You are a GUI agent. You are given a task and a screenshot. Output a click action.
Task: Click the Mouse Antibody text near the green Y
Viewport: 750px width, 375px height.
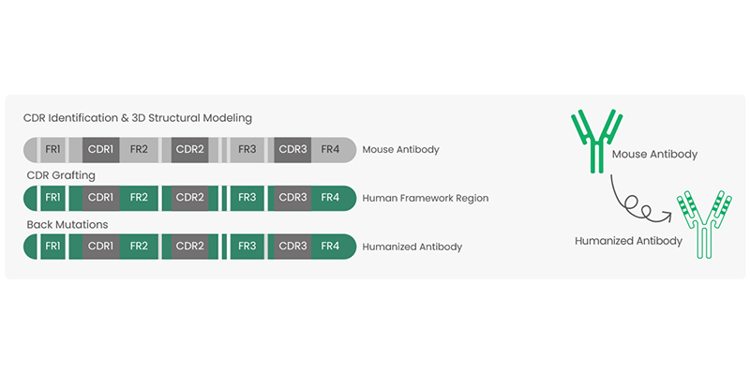click(x=654, y=155)
